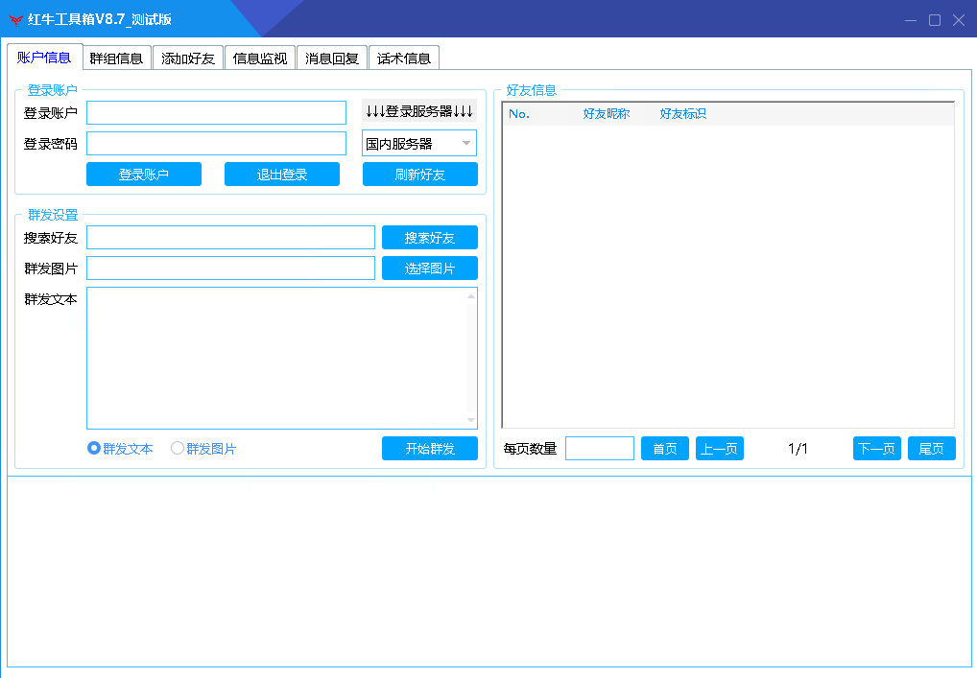The height and width of the screenshot is (678, 977).
Task: Choose an image via 选择图片 button
Action: click(x=429, y=269)
